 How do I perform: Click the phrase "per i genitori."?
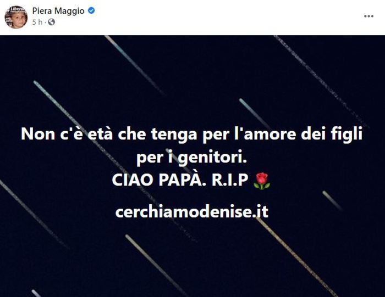pyautogui.click(x=191, y=158)
